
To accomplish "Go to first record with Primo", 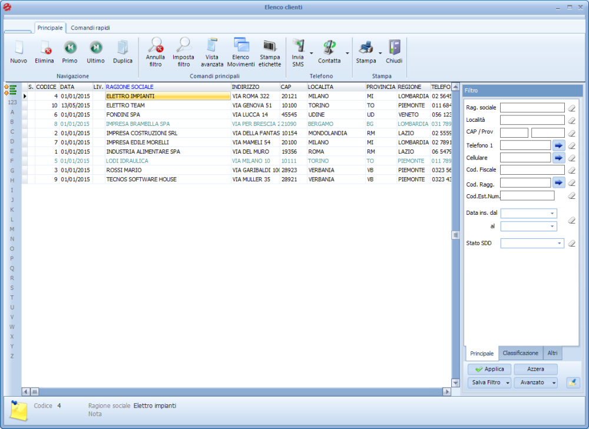I will 70,48.
